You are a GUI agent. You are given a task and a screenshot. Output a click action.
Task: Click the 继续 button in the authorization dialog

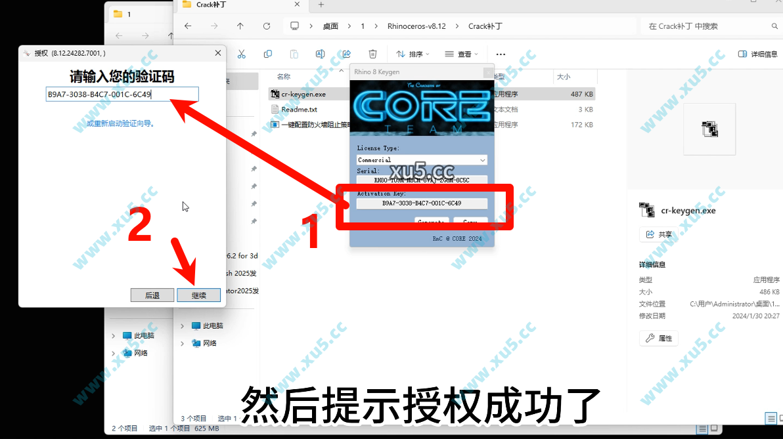point(198,295)
